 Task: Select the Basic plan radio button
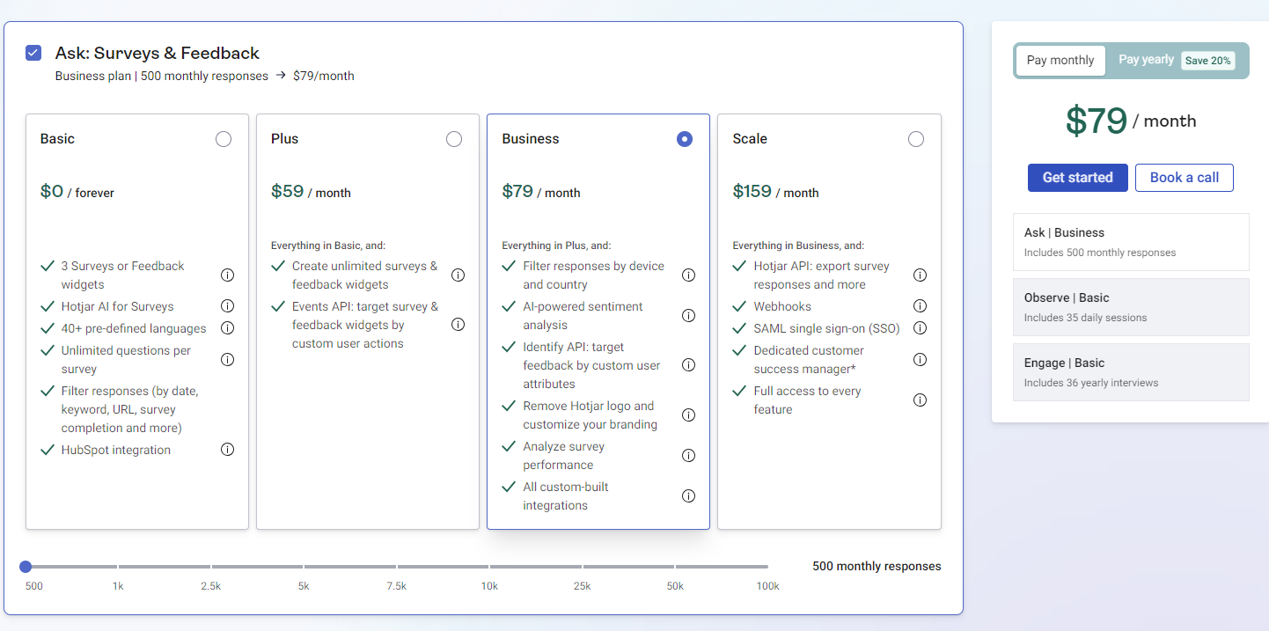click(x=224, y=139)
